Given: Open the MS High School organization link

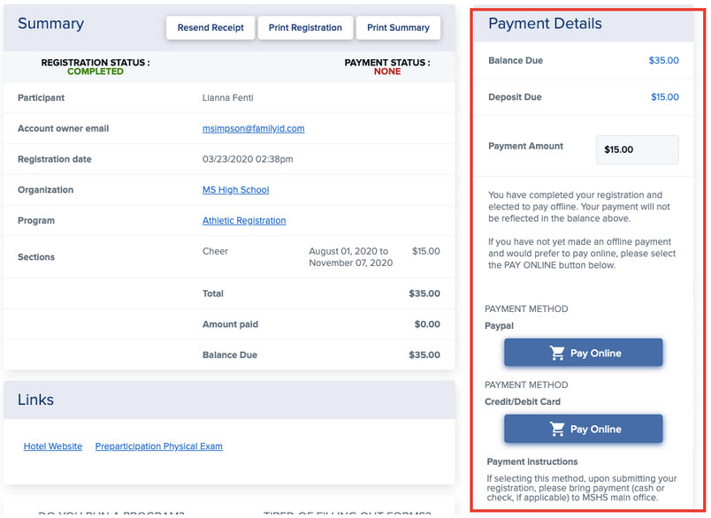Looking at the screenshot, I should pos(236,190).
